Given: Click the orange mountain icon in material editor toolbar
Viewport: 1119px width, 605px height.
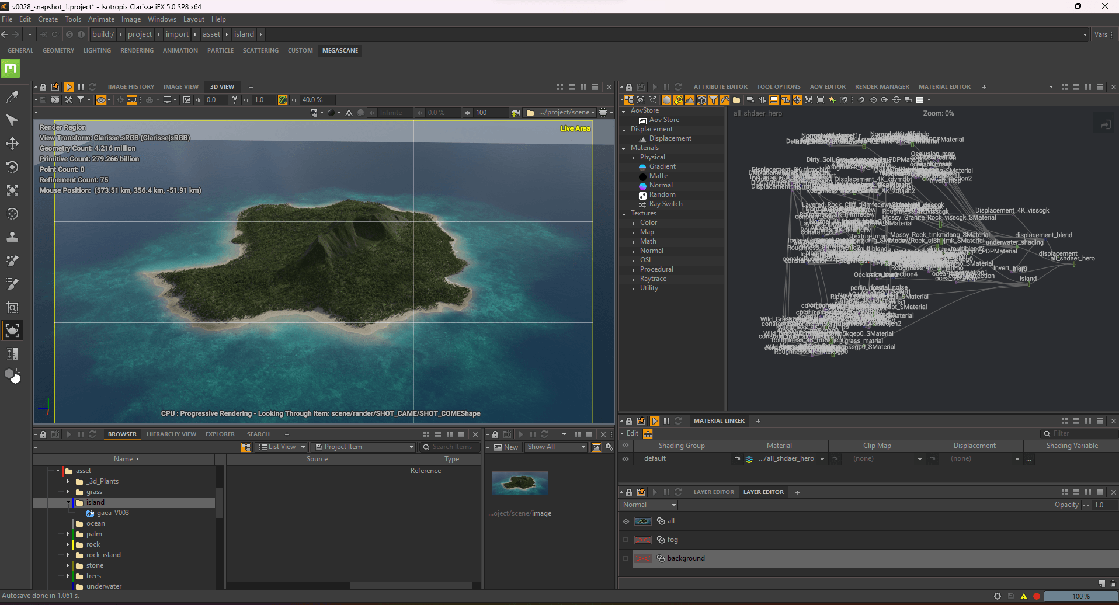Looking at the screenshot, I should click(690, 100).
